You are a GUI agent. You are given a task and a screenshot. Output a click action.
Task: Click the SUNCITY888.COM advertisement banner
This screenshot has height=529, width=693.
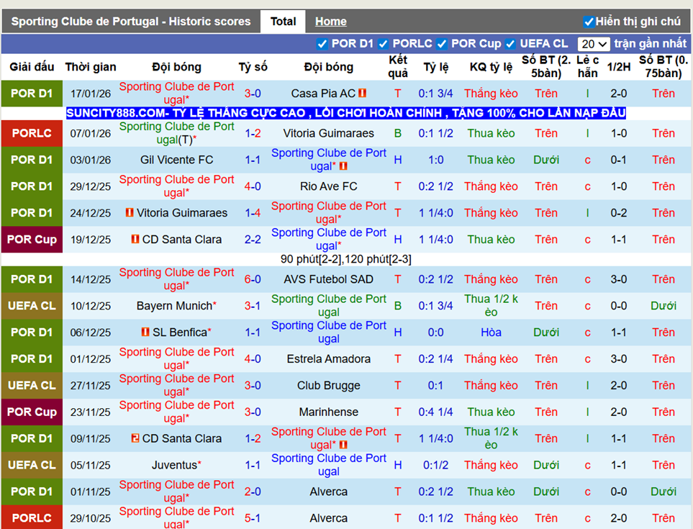click(345, 113)
